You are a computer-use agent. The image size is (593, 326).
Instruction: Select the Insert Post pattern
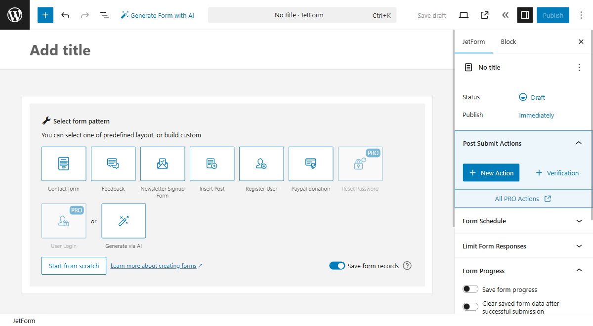[x=212, y=163]
